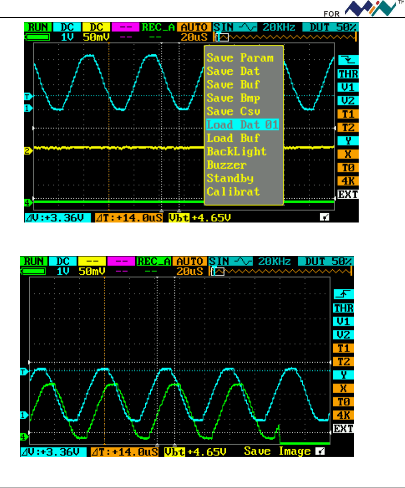
Task: Toggle magenta channel '--' in upper scope header
Action: coord(125,28)
